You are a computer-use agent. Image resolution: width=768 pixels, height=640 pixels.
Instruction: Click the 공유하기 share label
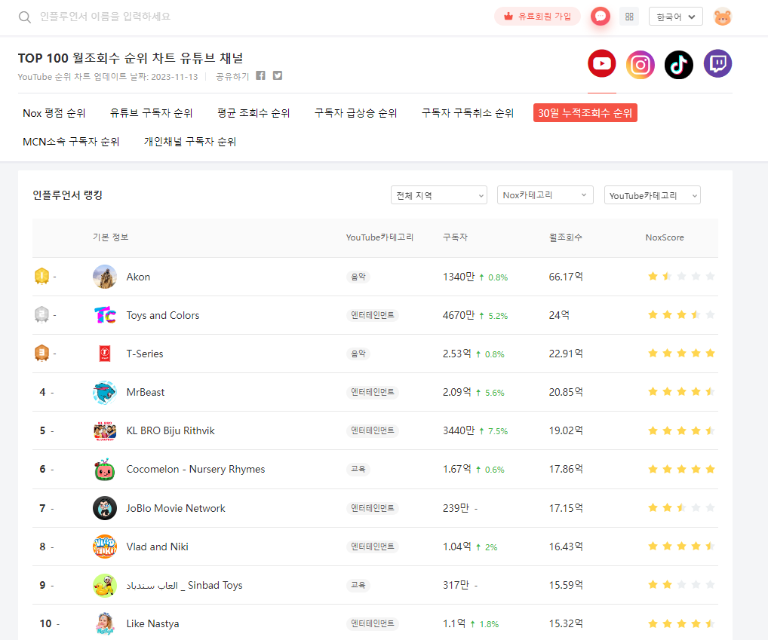coord(232,77)
